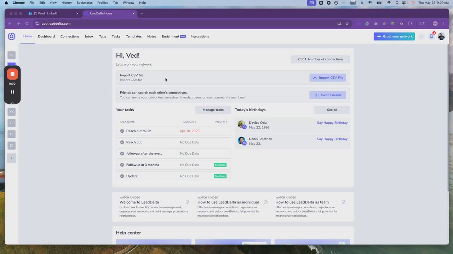Open the Templates tab
This screenshot has width=453, height=254.
134,36
